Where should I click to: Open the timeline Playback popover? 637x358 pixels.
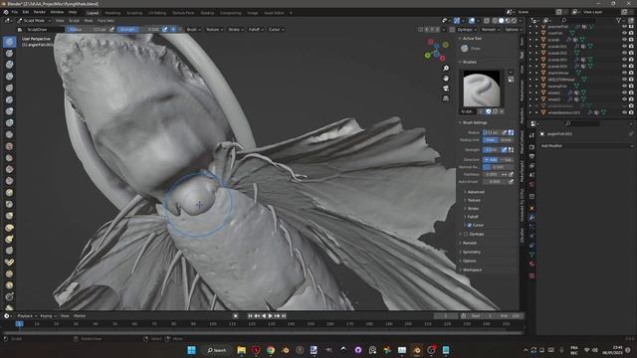(x=27, y=316)
